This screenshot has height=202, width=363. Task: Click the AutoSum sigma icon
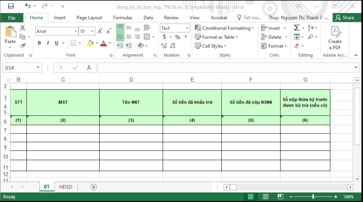coord(296,28)
